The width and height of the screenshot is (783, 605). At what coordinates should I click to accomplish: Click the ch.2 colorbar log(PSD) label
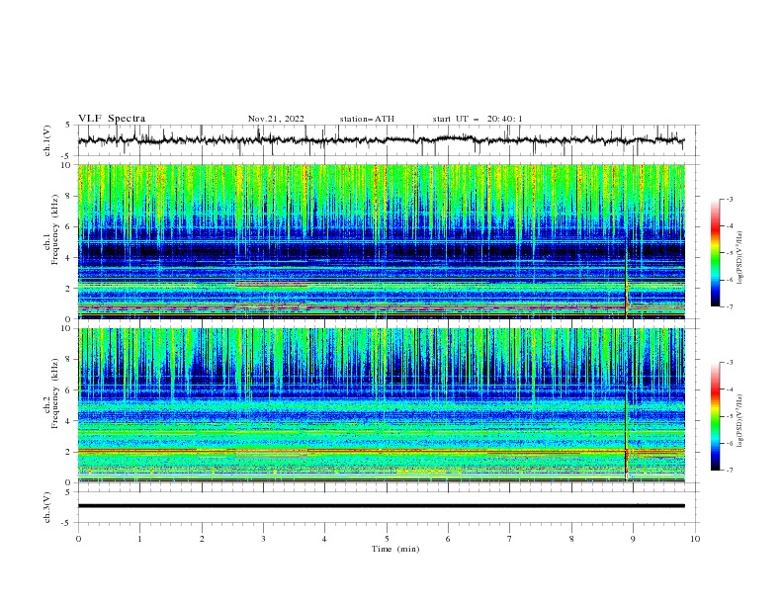click(x=740, y=421)
